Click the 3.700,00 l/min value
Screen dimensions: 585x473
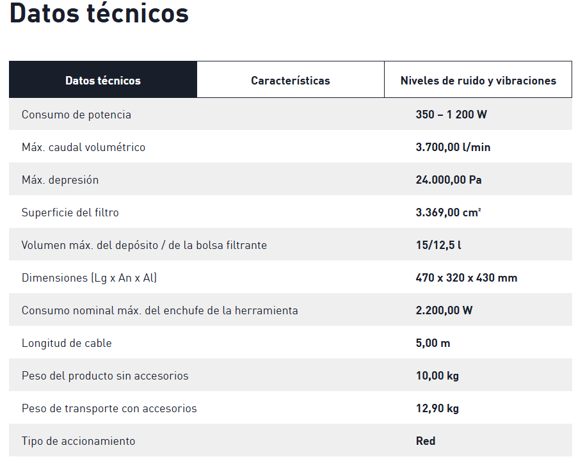453,147
